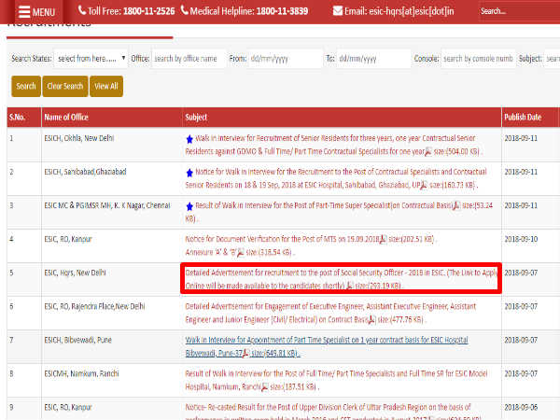Click the View All button

click(x=106, y=86)
